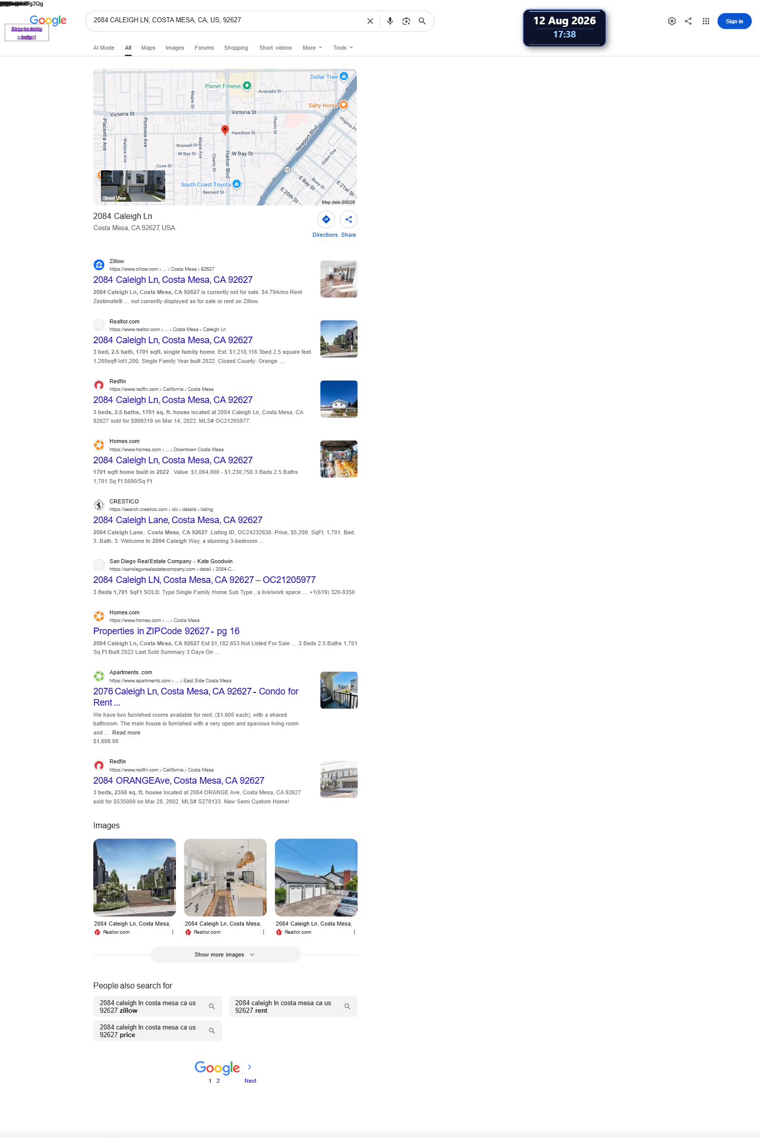Search icon for '92627 zillow' suggestion
The height and width of the screenshot is (1138, 769).
(212, 1007)
